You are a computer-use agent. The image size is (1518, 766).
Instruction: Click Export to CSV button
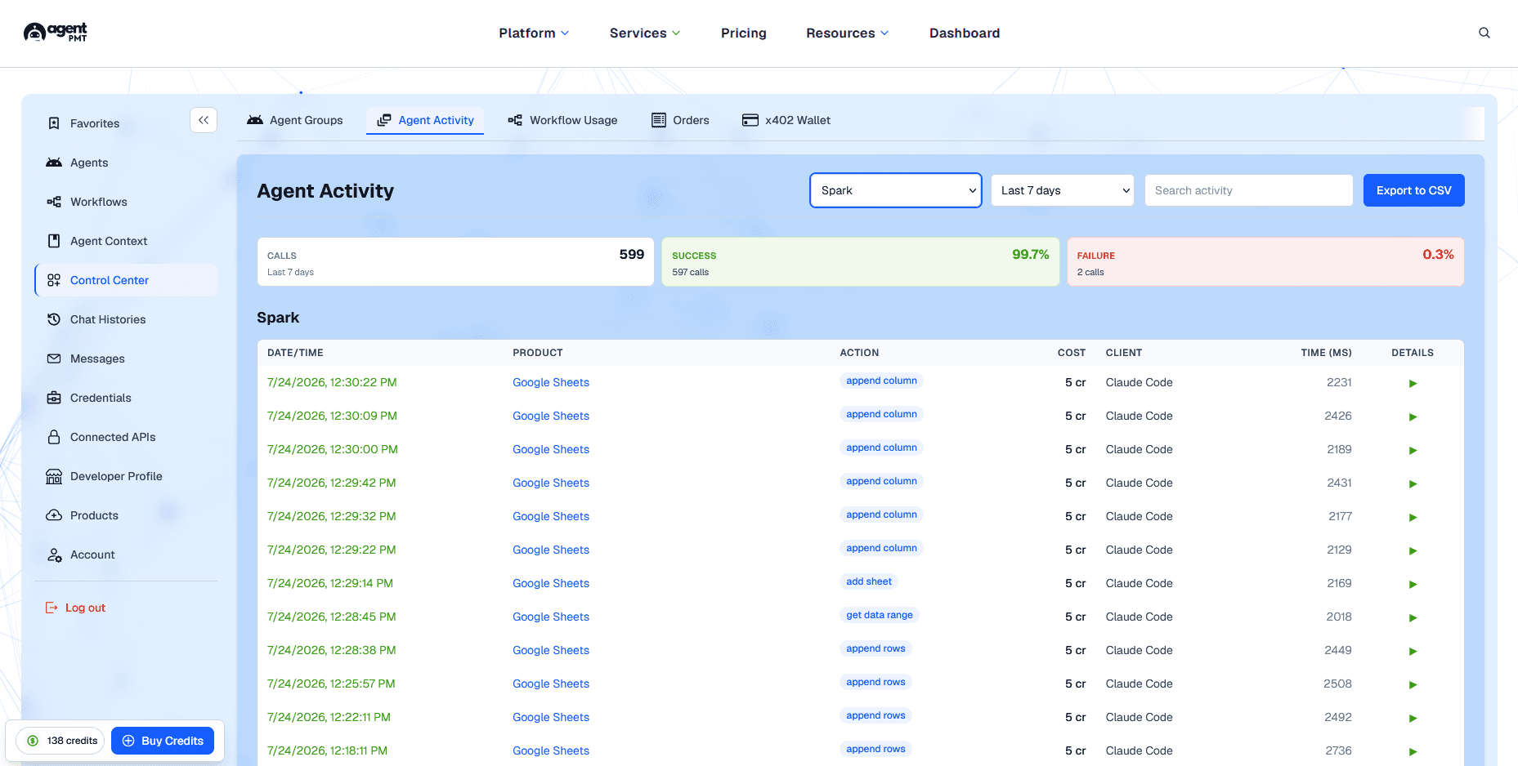click(1413, 190)
